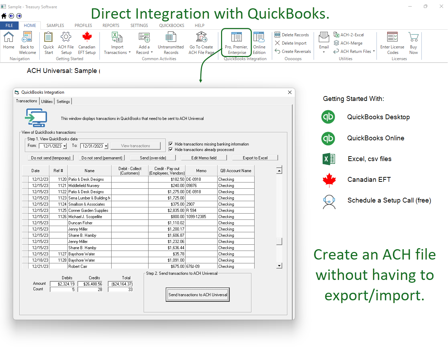Expand the Email dropdown arrow

[324, 52]
